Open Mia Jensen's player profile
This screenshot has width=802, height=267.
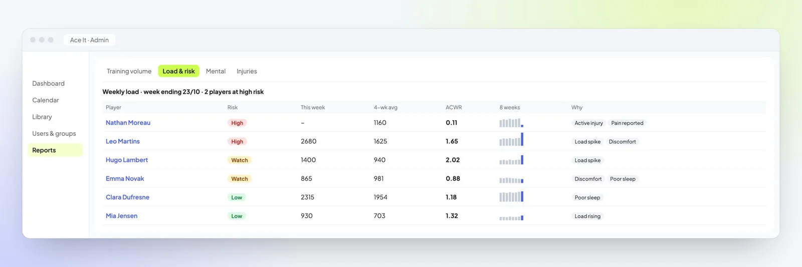121,216
